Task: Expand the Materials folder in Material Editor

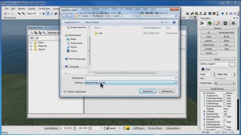Action: click(x=31, y=46)
